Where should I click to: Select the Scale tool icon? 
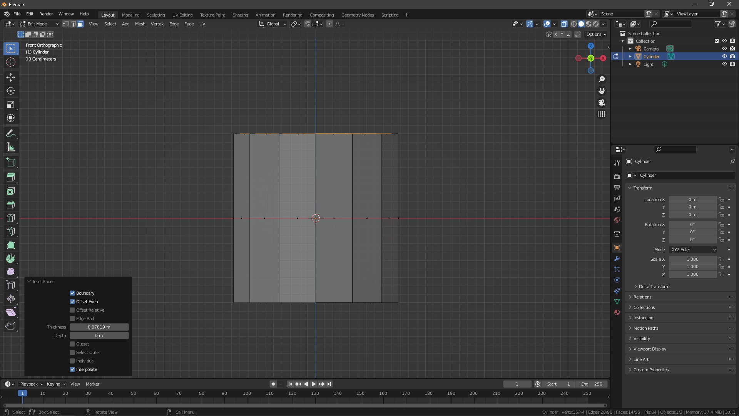point(11,104)
